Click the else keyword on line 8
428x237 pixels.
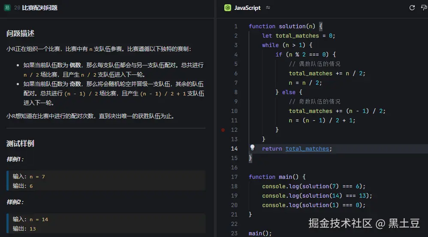[289, 92]
